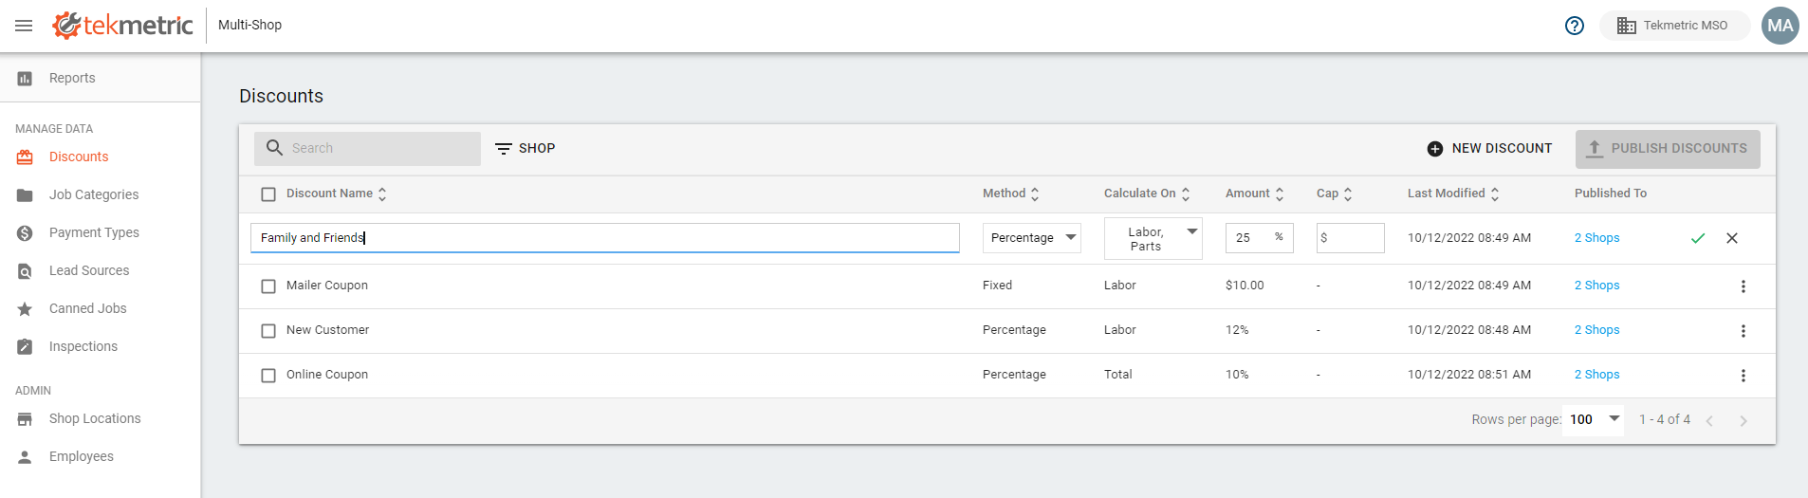The image size is (1808, 498).
Task: Click the Employees person icon
Action: pos(25,457)
